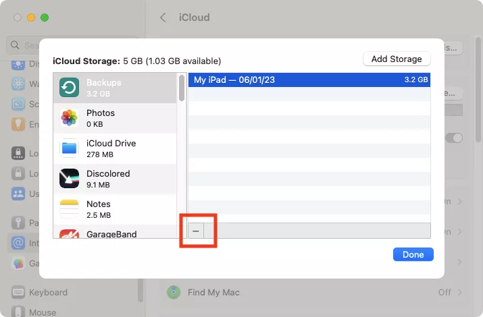
Task: Select the iCloud Drive folder icon
Action: coord(69,148)
